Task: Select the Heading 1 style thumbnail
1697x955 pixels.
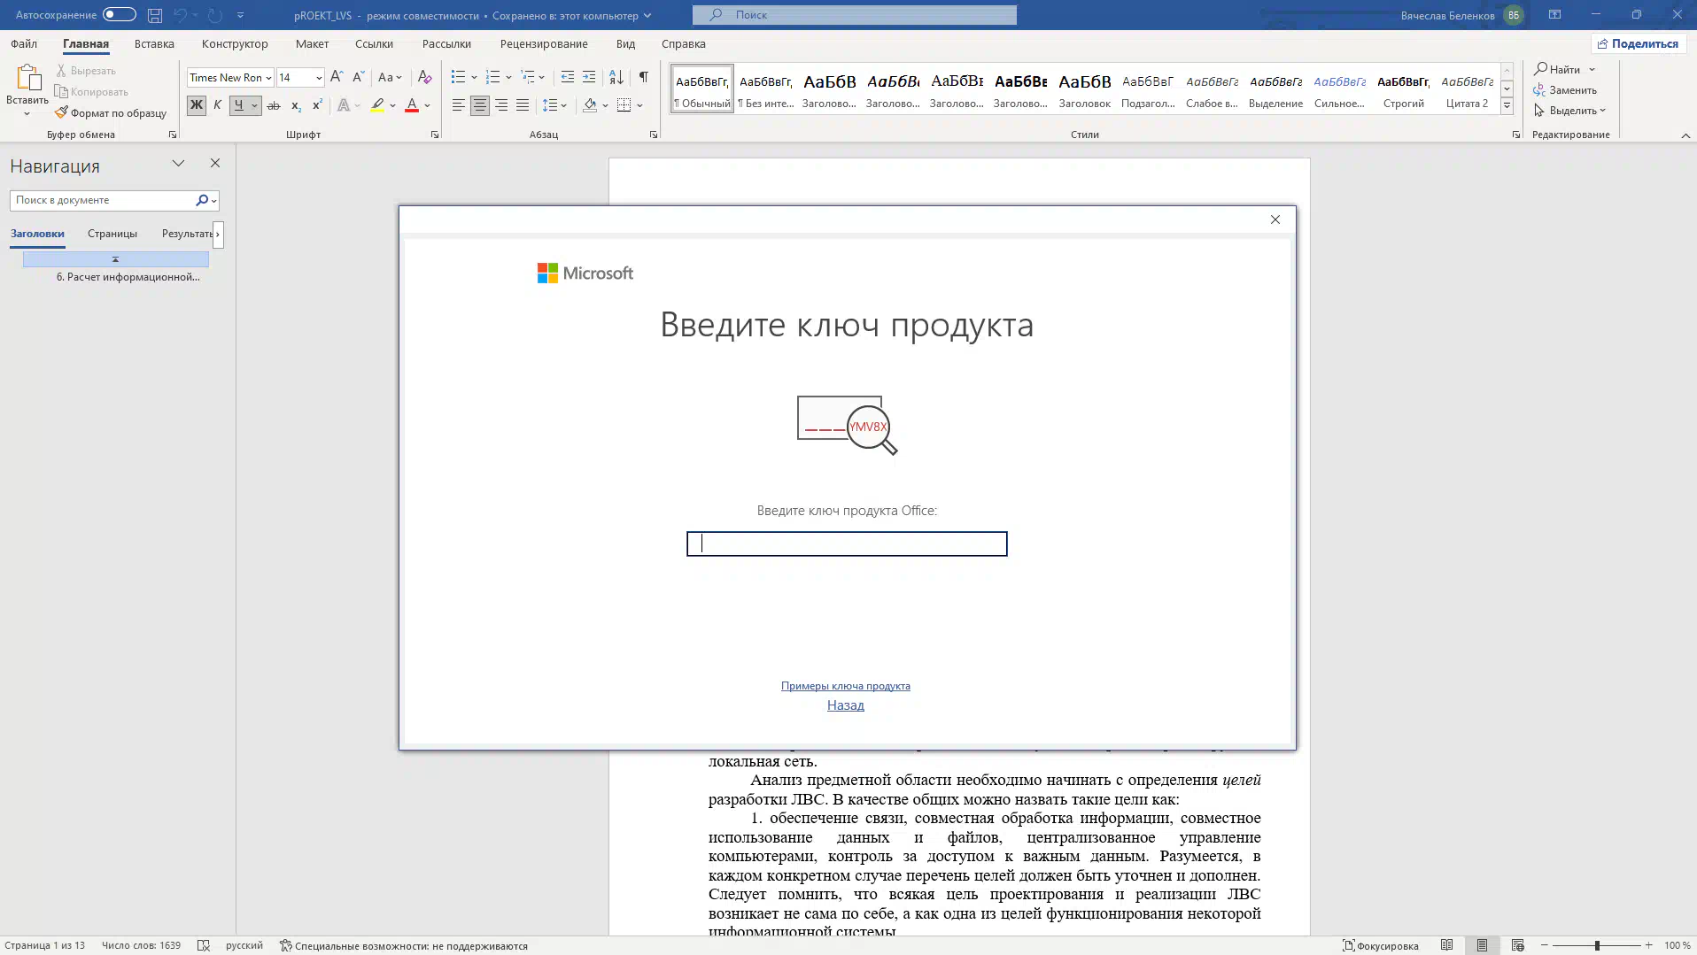Action: click(829, 89)
